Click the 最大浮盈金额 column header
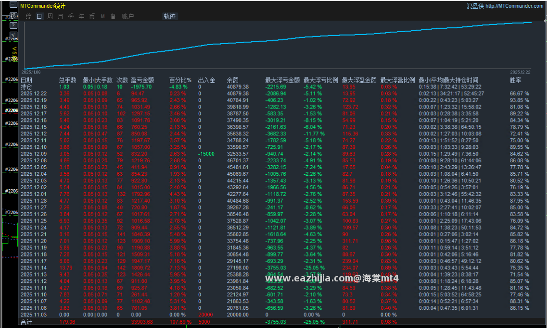 [x=359, y=80]
